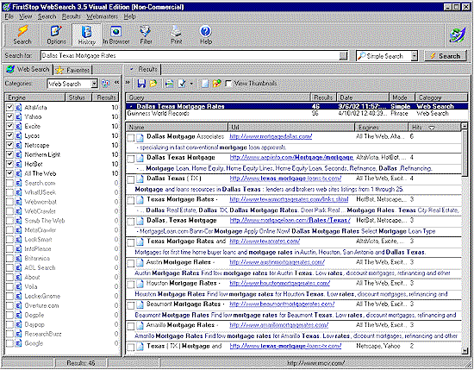Screen dimensions: 474x370
Task: Click the blank page icon beside View Thumbnails
Action: click(x=205, y=84)
